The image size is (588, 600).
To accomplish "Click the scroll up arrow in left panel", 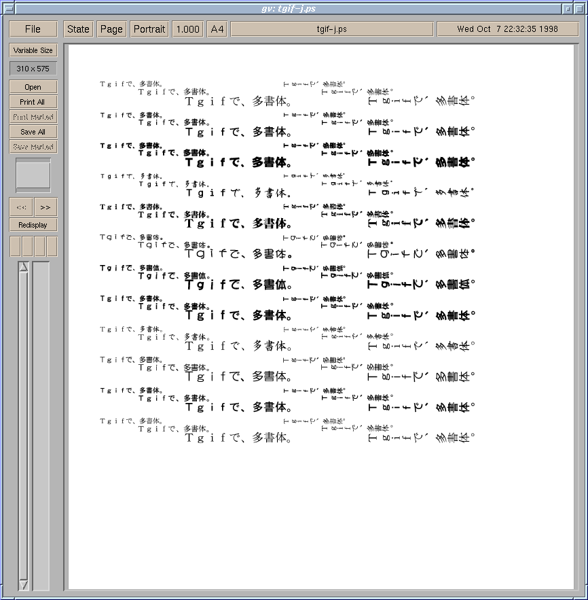I will point(23,267).
